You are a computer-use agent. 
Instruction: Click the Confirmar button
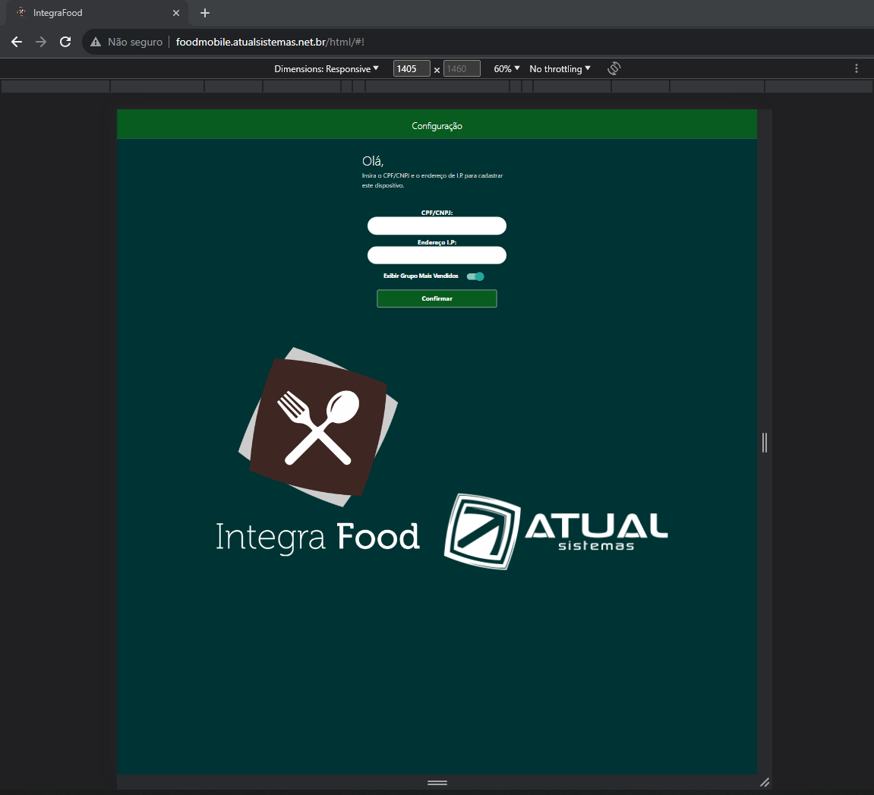[437, 299]
